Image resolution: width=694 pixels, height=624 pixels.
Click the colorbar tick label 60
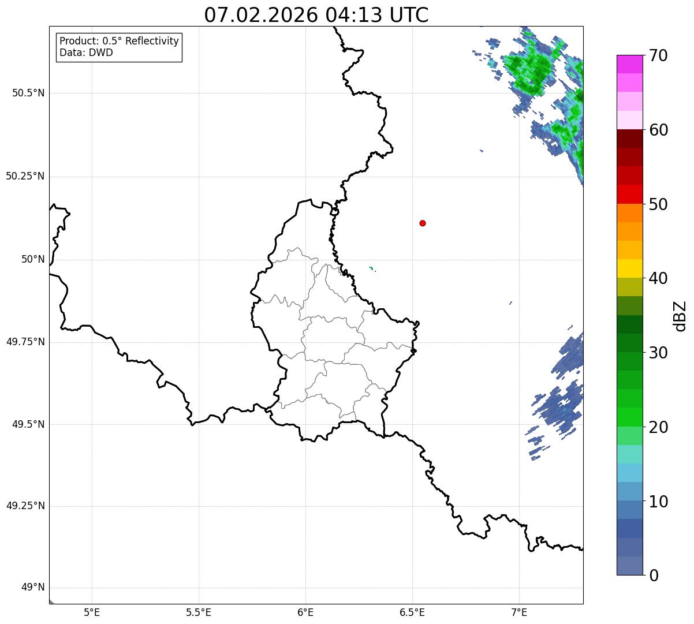658,130
